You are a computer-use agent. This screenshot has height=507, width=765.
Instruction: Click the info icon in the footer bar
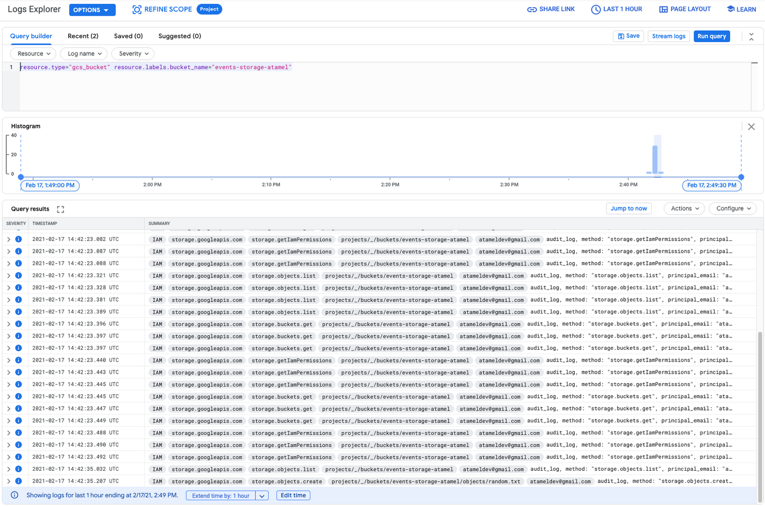point(14,495)
